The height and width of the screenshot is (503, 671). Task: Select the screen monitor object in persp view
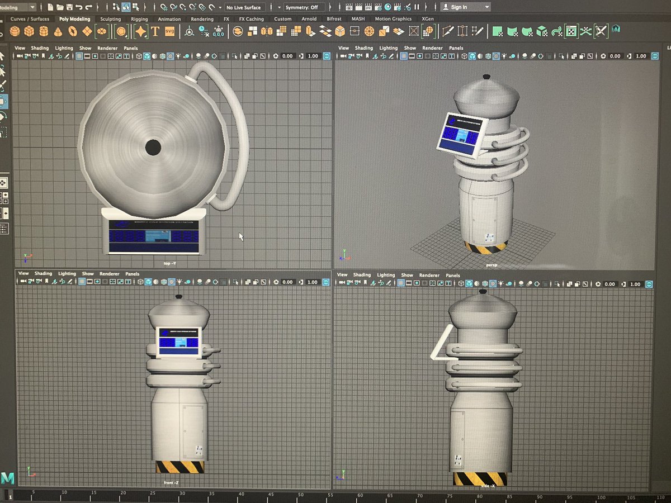[x=462, y=135]
